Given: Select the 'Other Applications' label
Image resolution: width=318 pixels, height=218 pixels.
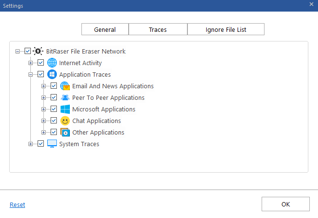Looking at the screenshot, I should coord(98,132).
